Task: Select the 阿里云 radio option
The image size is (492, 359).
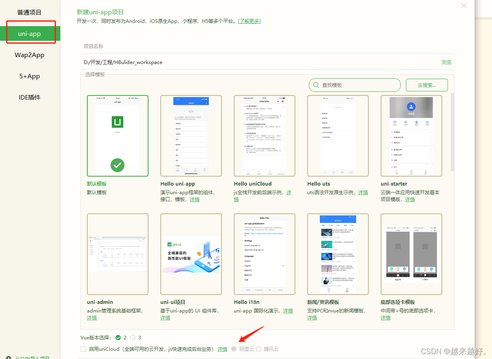Action: click(x=234, y=349)
